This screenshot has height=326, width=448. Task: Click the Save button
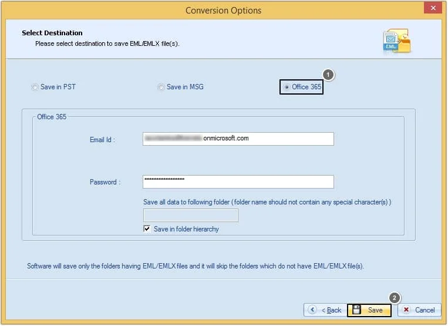click(x=369, y=310)
